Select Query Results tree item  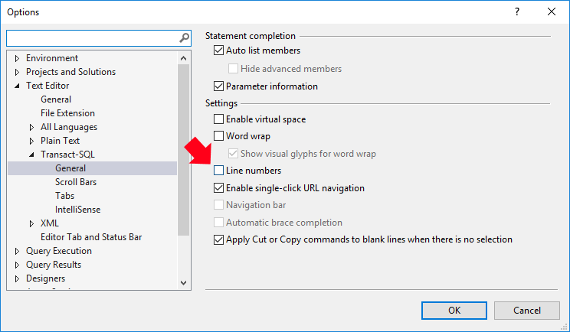54,265
